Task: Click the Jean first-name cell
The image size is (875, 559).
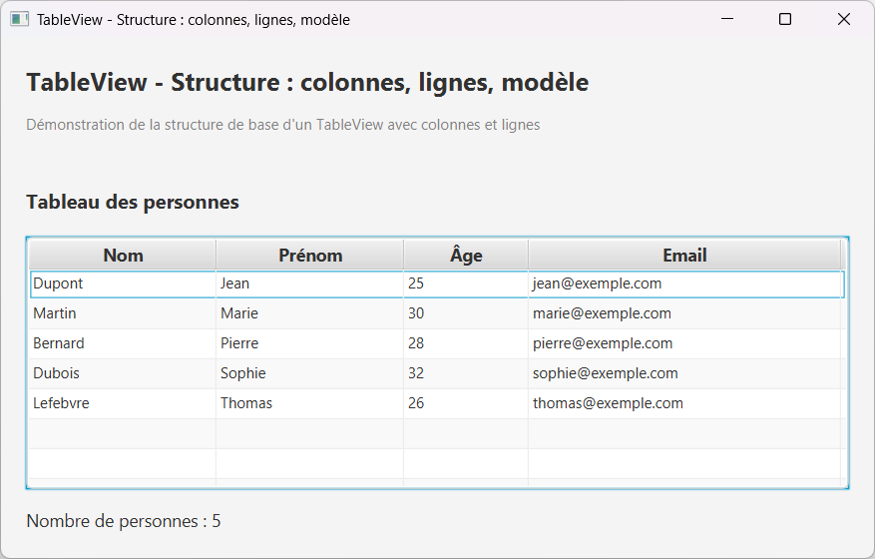Action: [x=309, y=283]
